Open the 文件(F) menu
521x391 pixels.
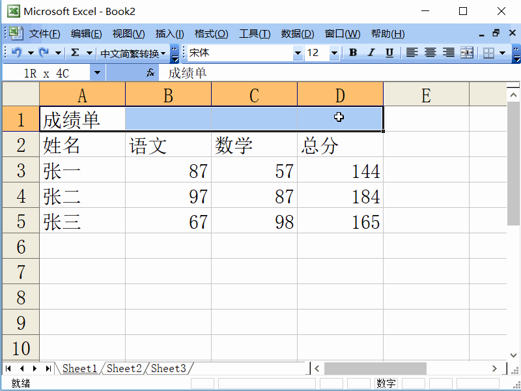pos(44,34)
